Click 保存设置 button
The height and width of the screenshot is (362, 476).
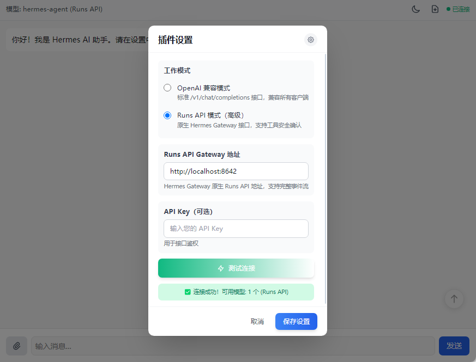click(x=296, y=321)
